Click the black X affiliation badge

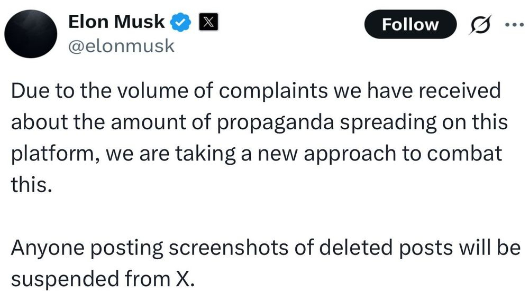tap(208, 22)
